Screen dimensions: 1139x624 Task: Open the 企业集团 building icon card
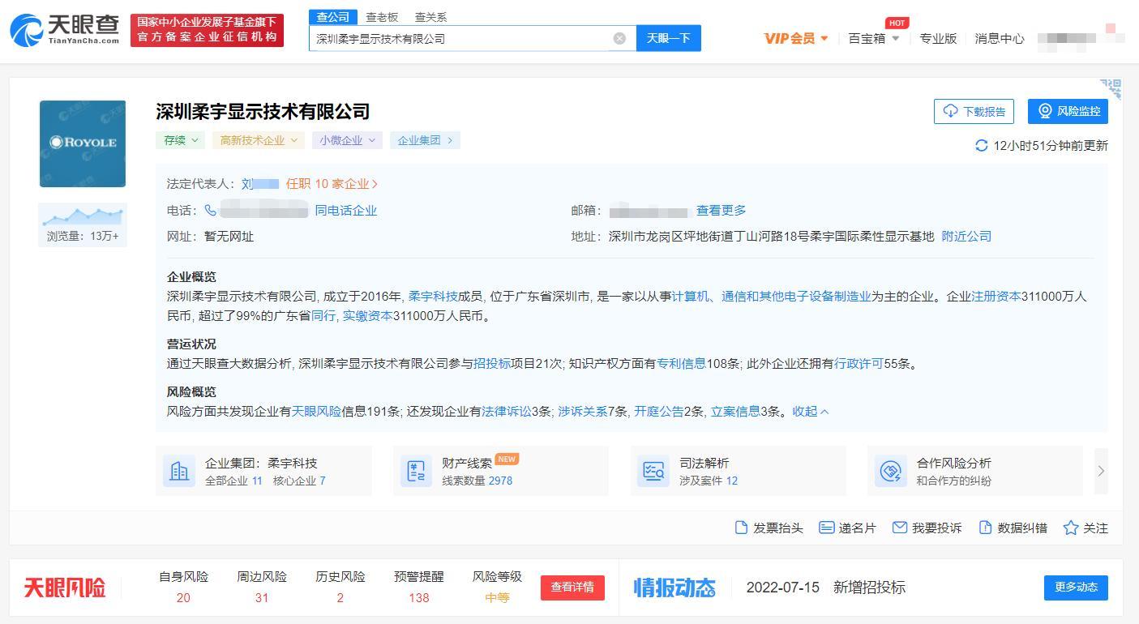click(x=179, y=471)
